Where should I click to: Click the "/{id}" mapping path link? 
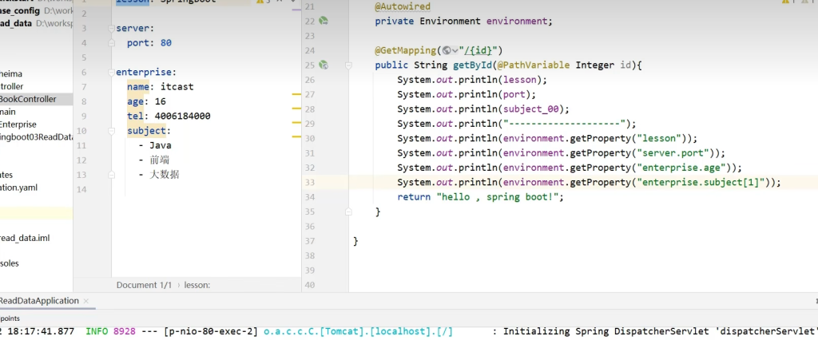tap(476, 50)
